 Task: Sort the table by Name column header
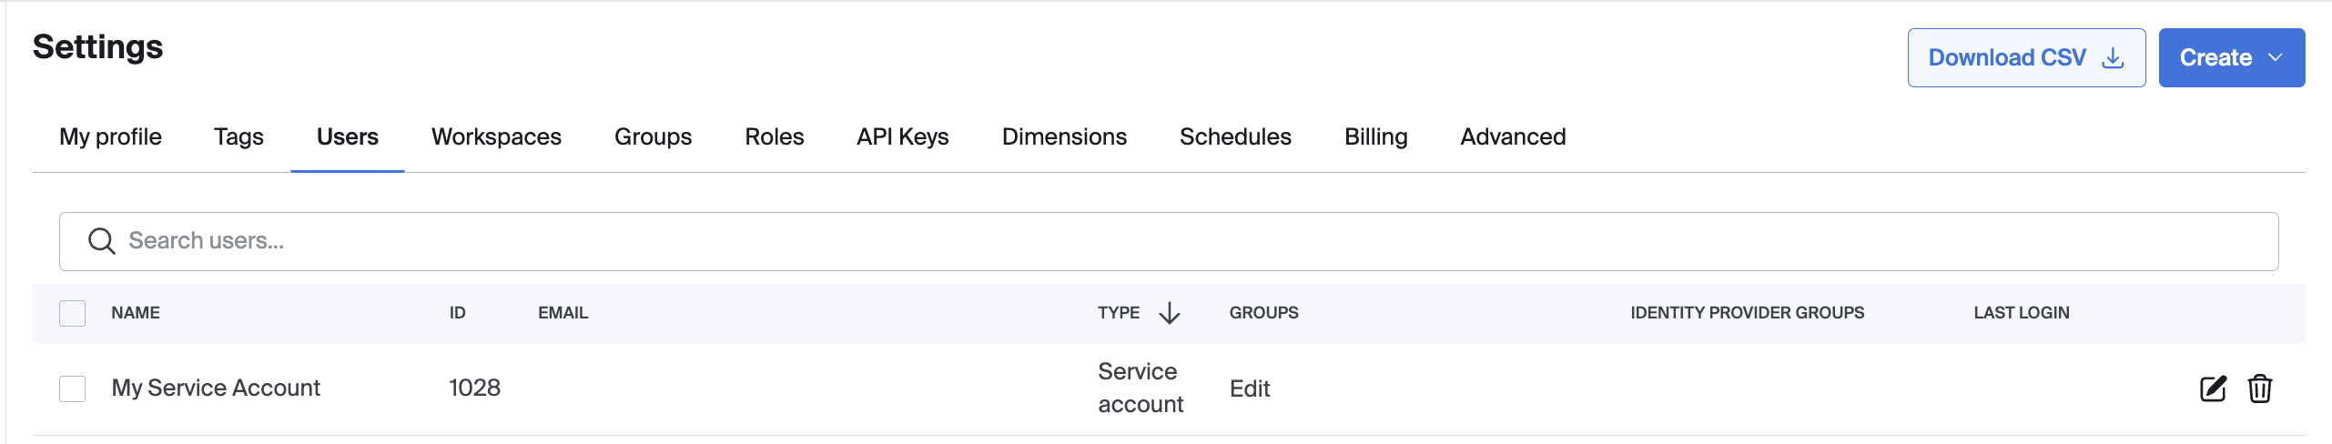click(136, 313)
